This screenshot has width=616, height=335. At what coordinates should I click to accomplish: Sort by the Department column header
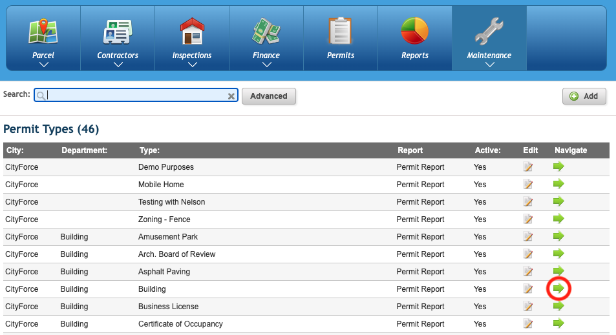(84, 150)
